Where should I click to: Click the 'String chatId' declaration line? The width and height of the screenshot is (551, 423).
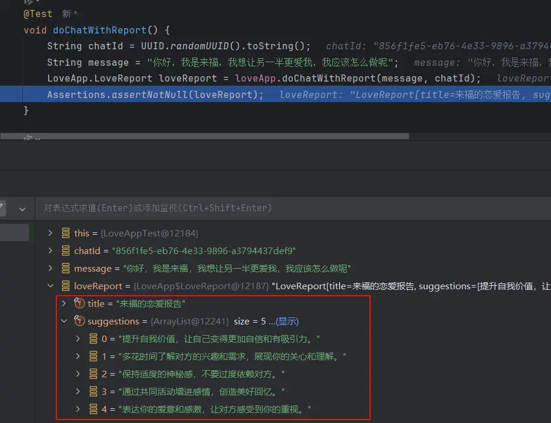pos(179,46)
